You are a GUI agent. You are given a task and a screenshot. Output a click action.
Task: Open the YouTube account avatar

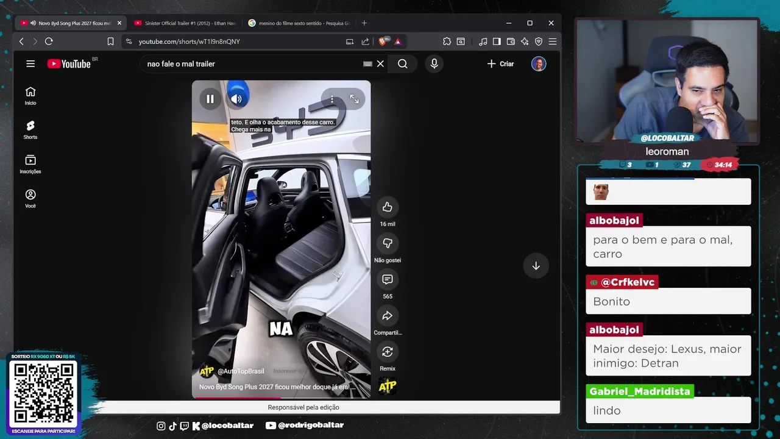pyautogui.click(x=539, y=63)
